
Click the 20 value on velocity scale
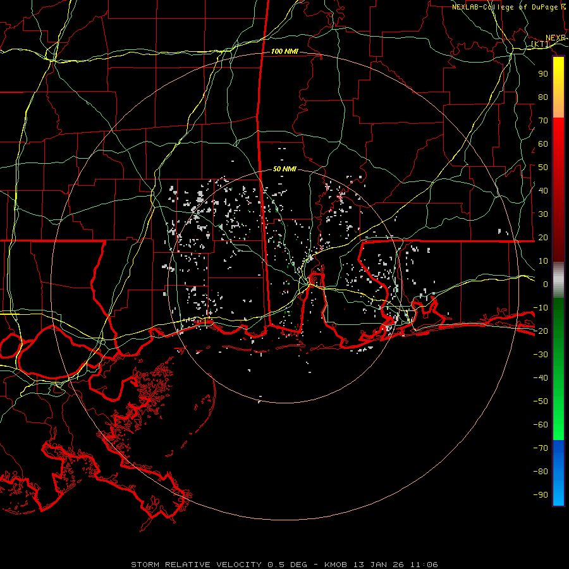tap(543, 238)
